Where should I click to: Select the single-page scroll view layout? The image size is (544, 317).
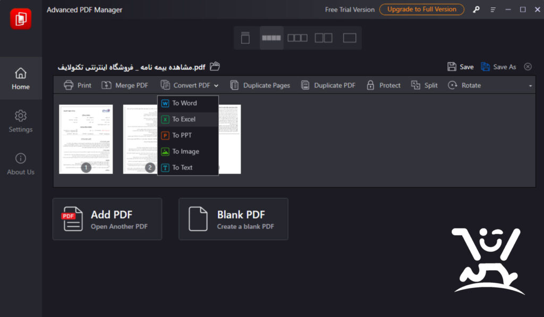click(245, 38)
